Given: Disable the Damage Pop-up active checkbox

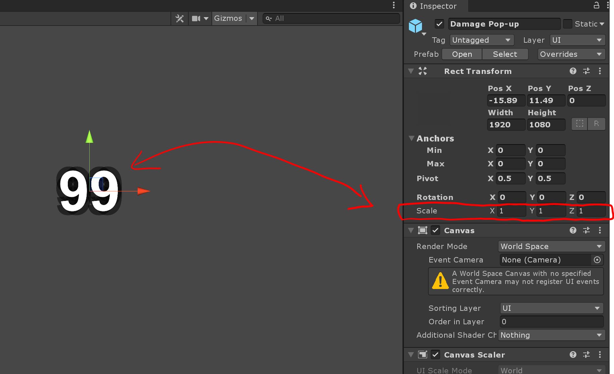Looking at the screenshot, I should 439,24.
